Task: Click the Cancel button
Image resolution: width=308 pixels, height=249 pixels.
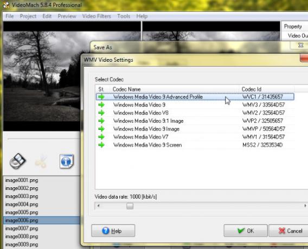Action: (289, 231)
